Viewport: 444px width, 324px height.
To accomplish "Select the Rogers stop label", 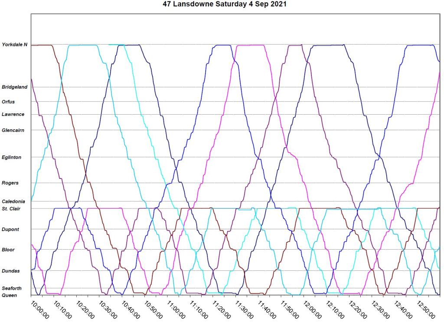I will [x=10, y=183].
